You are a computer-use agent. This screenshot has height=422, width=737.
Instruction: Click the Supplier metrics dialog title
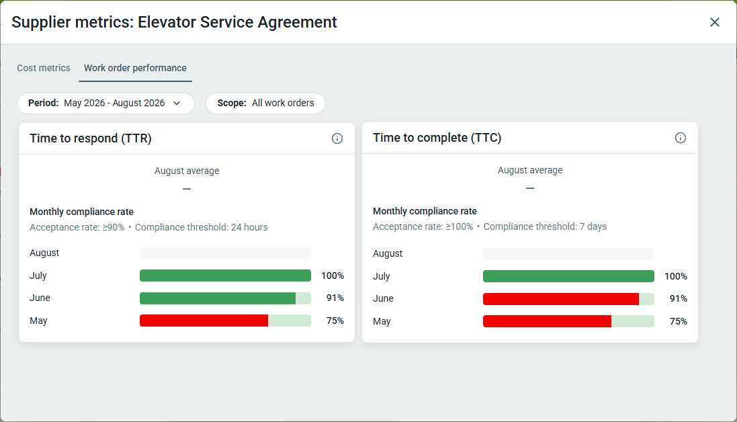tap(175, 22)
